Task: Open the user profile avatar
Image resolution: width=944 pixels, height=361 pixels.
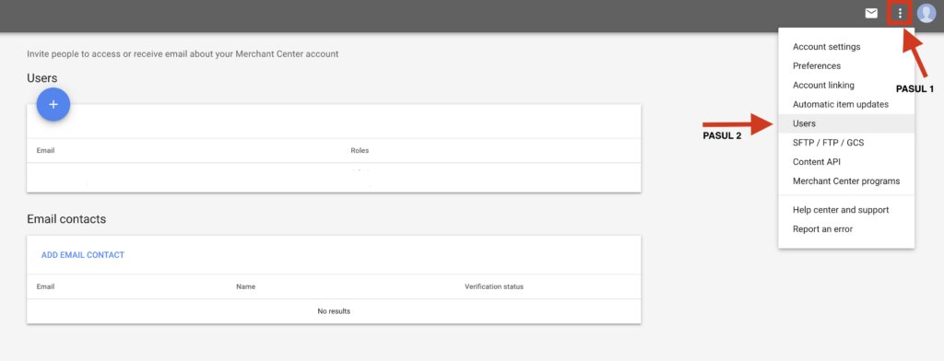Action: tap(926, 13)
